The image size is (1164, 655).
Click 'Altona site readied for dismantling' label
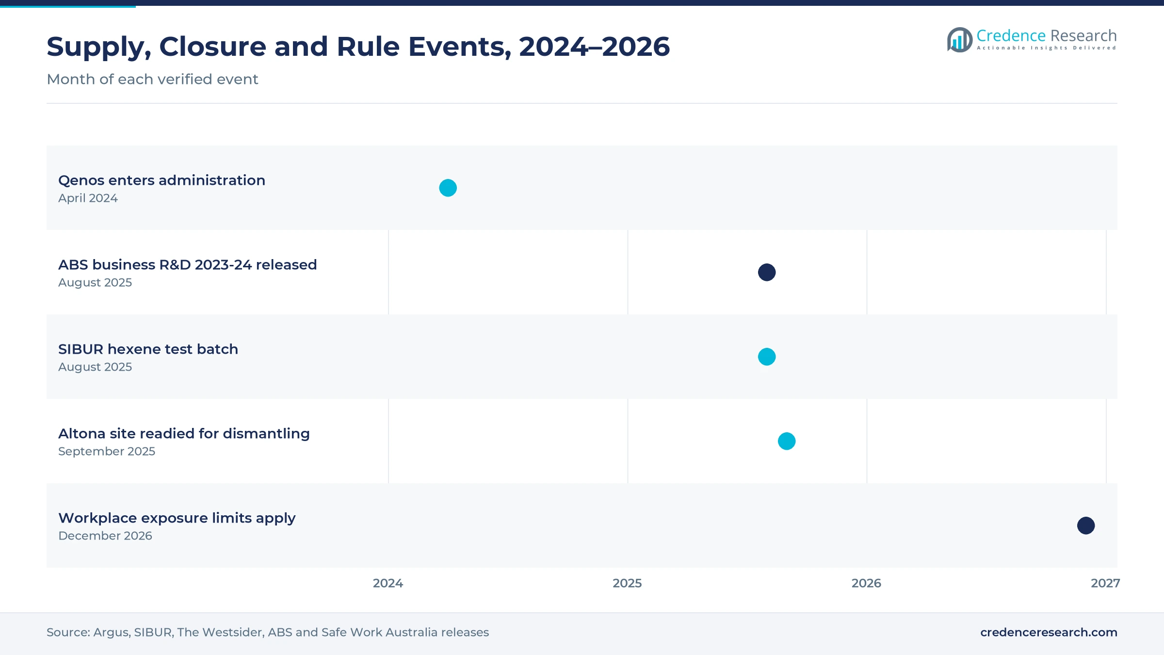[184, 433]
